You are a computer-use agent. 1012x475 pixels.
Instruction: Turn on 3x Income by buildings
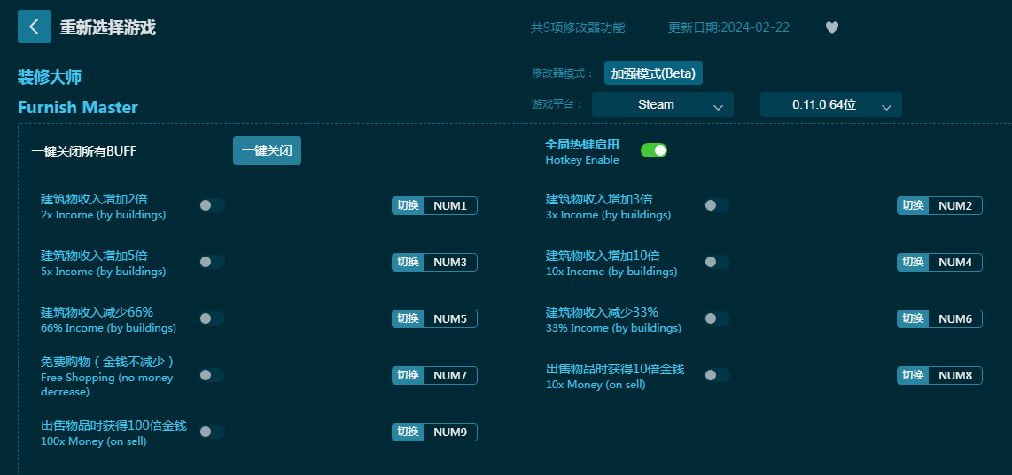(x=717, y=205)
